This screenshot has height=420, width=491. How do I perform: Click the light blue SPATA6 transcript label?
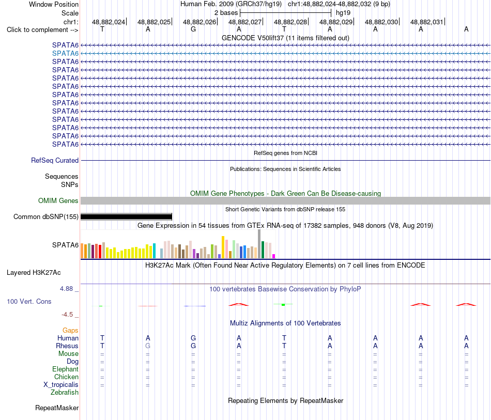[x=65, y=54]
